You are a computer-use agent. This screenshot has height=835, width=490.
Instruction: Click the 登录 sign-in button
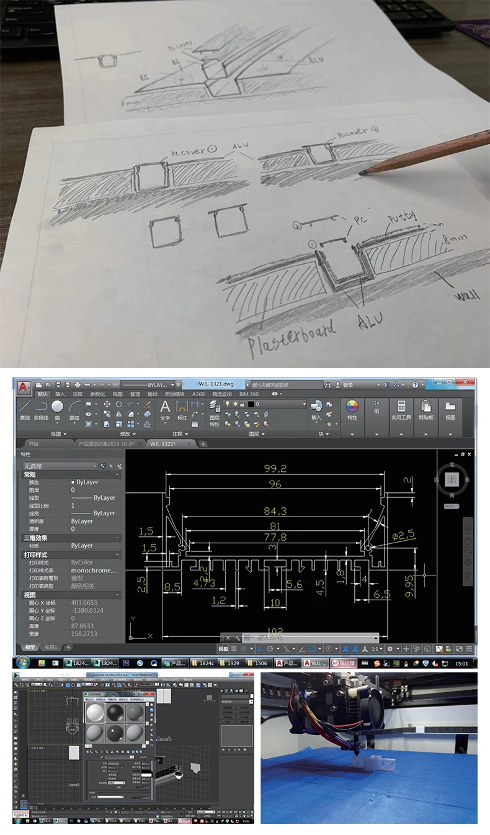point(347,385)
